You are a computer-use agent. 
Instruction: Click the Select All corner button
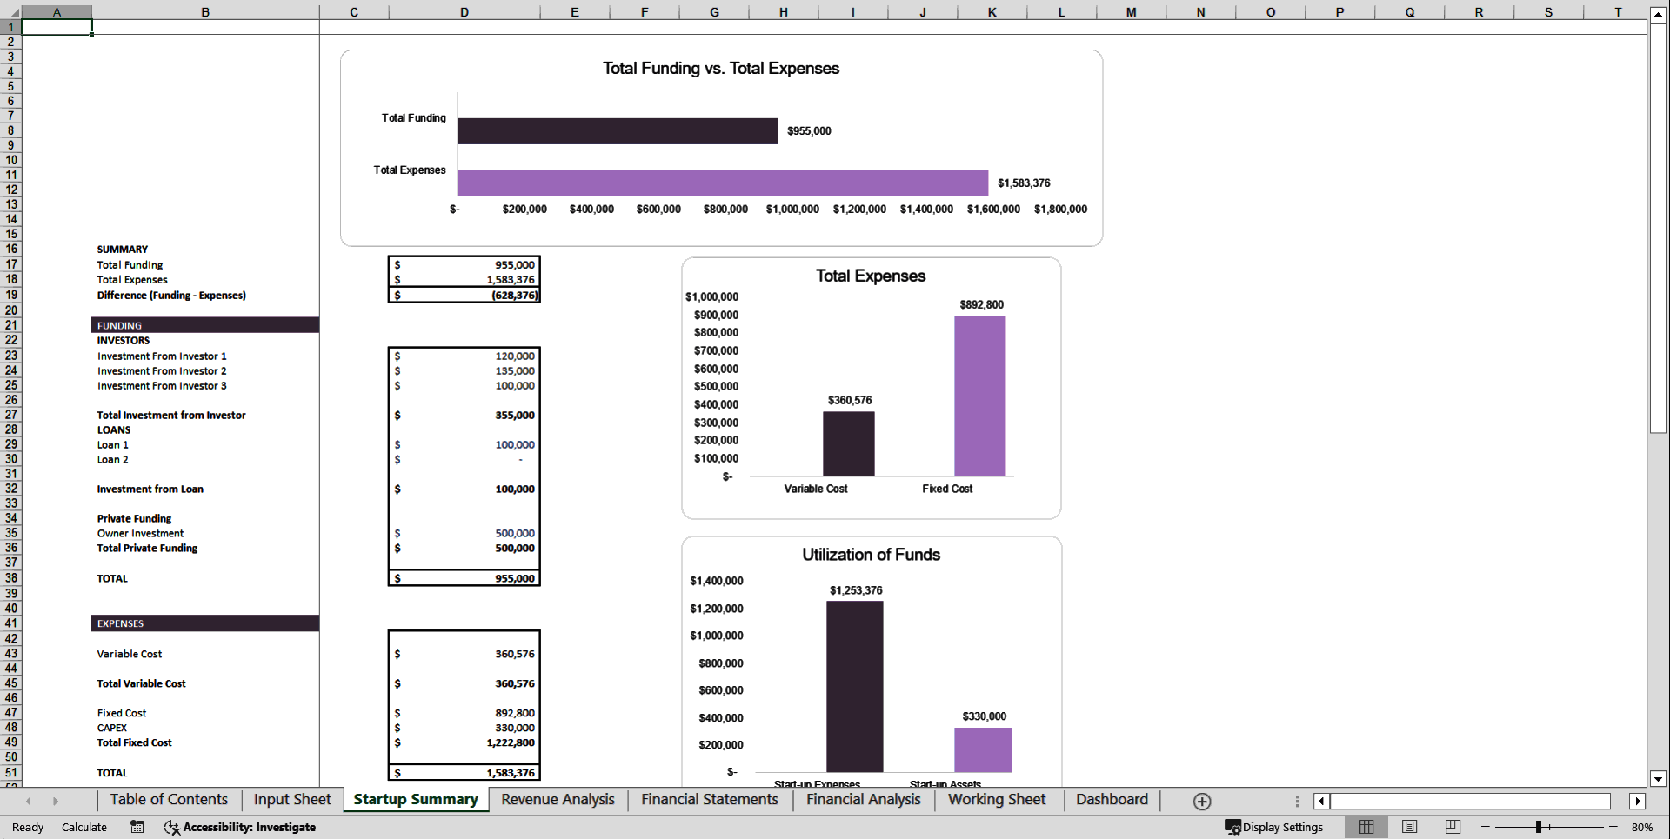pyautogui.click(x=13, y=11)
